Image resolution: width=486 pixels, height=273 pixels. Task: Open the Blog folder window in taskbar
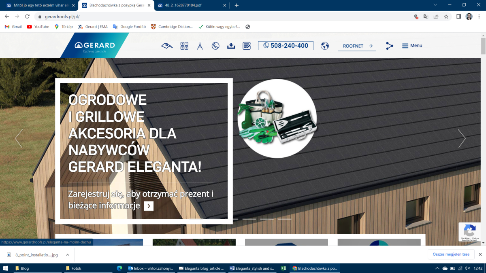[37, 268]
